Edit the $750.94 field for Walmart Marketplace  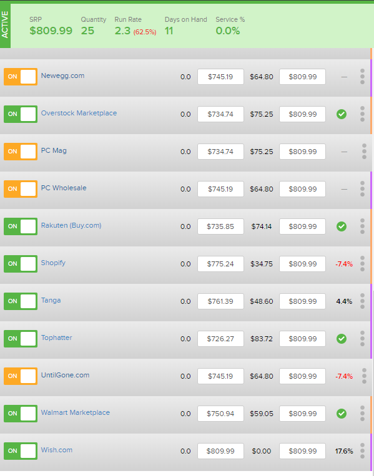pyautogui.click(x=220, y=414)
